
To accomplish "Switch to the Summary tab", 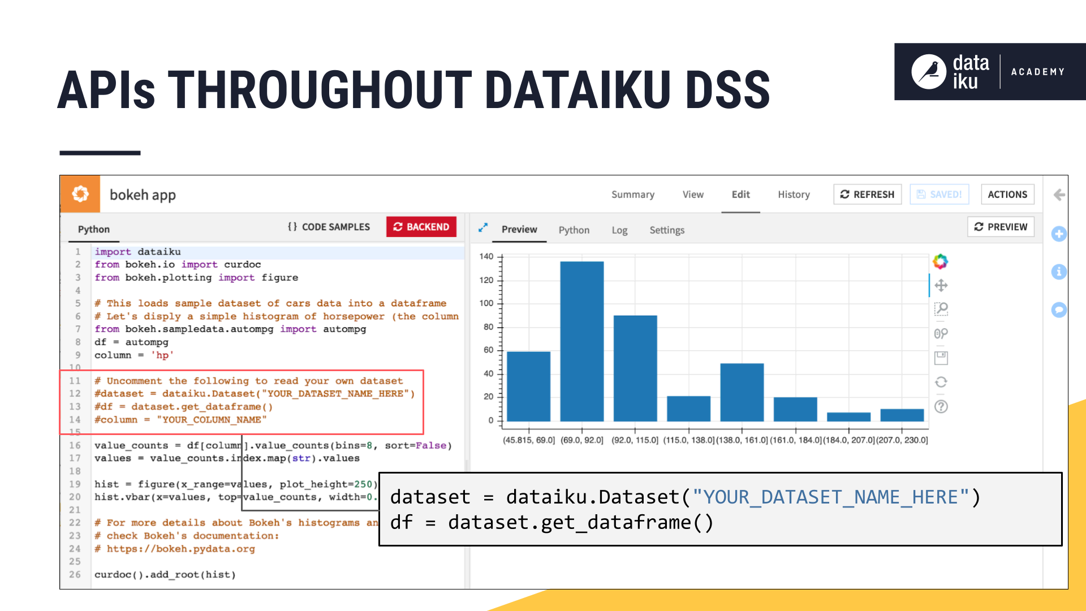I will click(x=633, y=194).
